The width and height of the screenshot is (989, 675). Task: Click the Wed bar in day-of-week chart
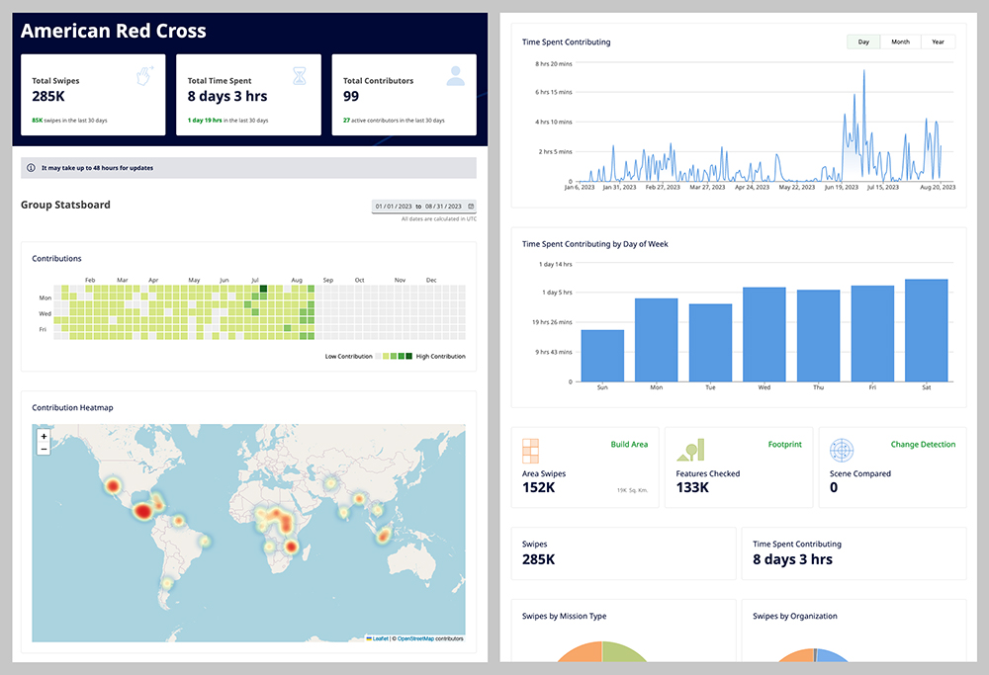764,334
